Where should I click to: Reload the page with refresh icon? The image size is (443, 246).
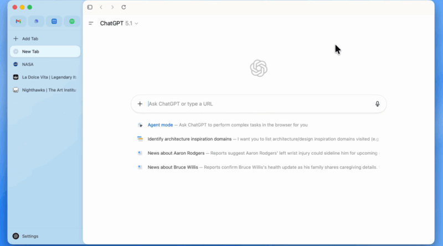[123, 7]
